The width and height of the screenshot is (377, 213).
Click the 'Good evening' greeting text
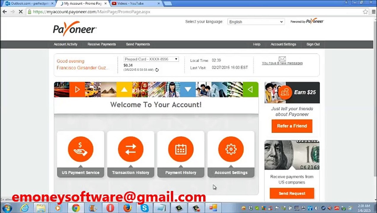(71, 61)
